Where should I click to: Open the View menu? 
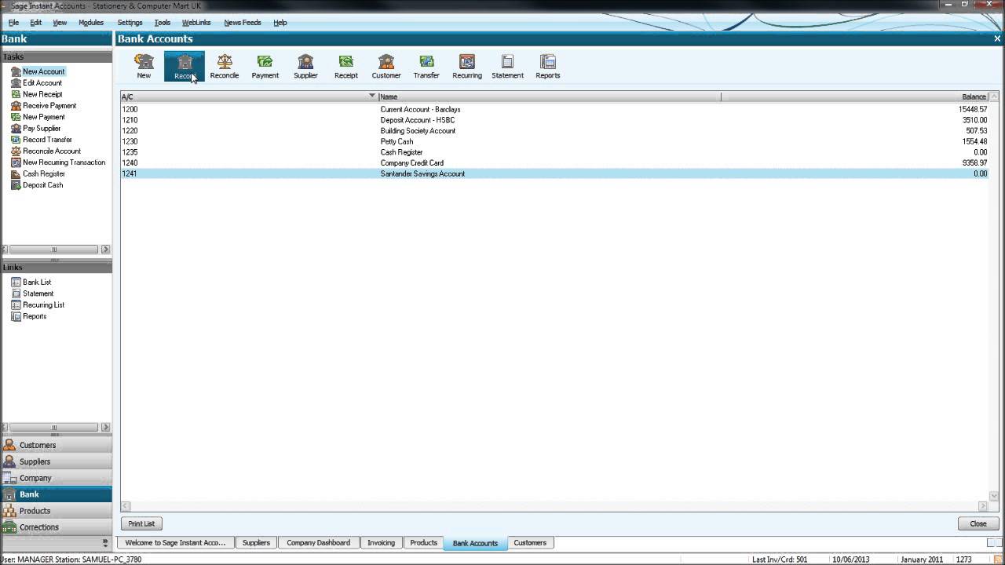pyautogui.click(x=60, y=23)
